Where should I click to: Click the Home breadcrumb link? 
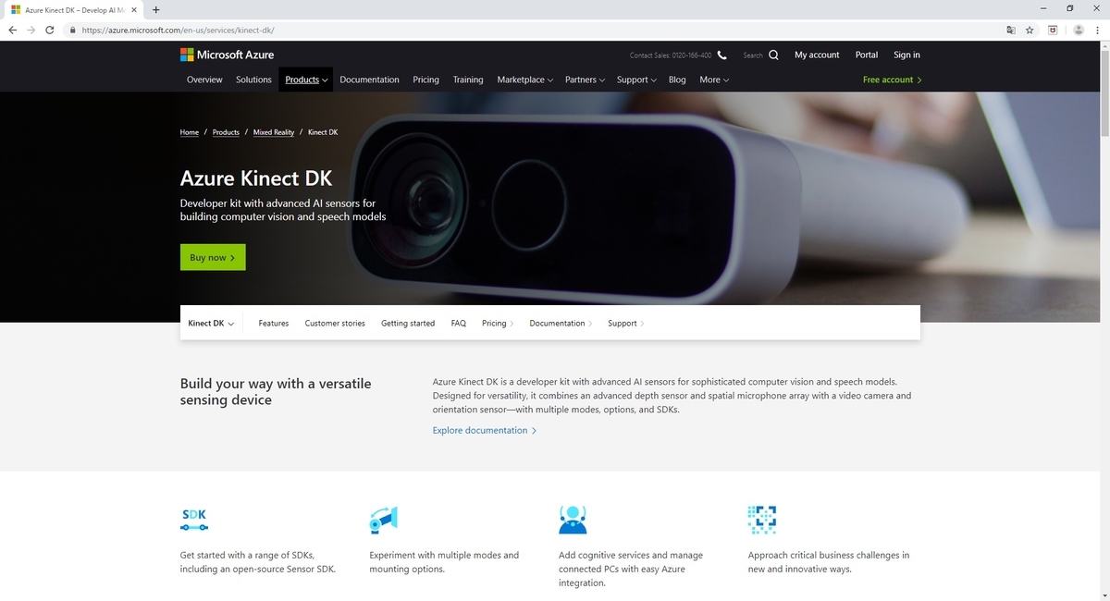190,132
